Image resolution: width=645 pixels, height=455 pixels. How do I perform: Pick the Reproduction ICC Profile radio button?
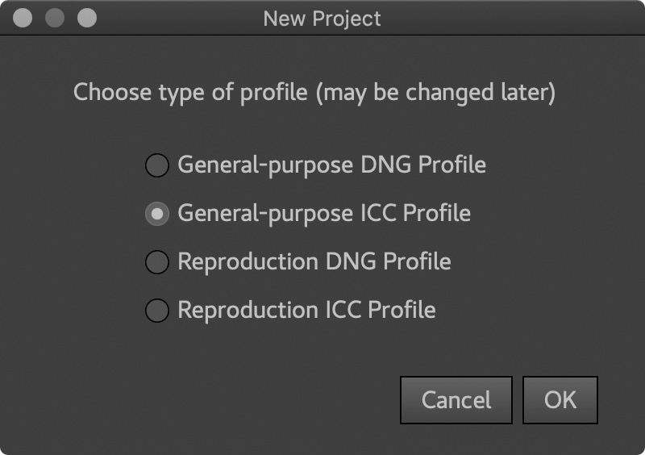[x=156, y=310]
